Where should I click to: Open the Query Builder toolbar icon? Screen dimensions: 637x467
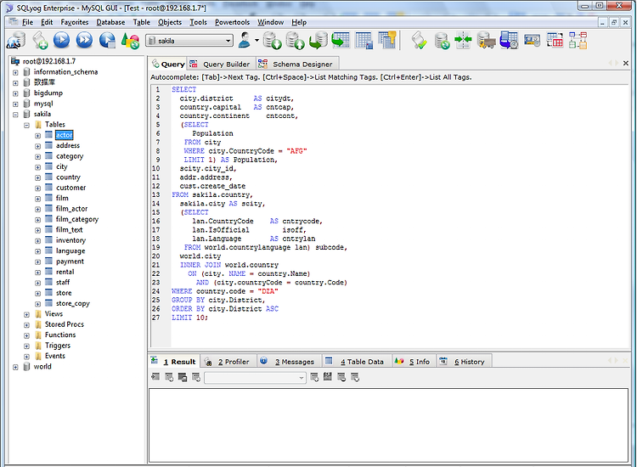point(555,40)
